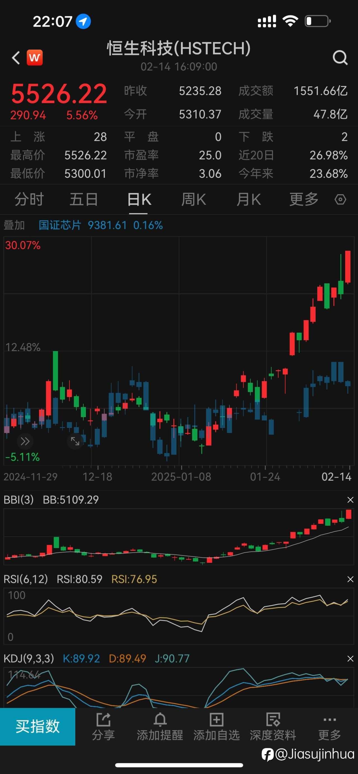Tap the K:89.92 value
Image resolution: width=358 pixels, height=774 pixels.
click(x=81, y=659)
